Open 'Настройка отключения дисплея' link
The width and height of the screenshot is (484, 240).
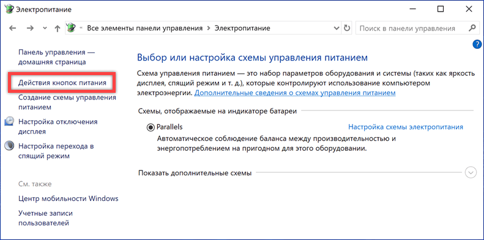tap(58, 126)
